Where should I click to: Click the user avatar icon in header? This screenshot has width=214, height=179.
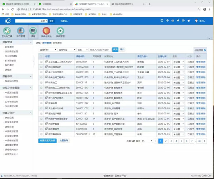[197, 21]
